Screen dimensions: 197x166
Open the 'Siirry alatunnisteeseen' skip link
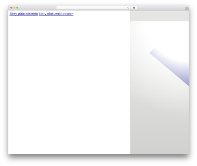(56, 14)
